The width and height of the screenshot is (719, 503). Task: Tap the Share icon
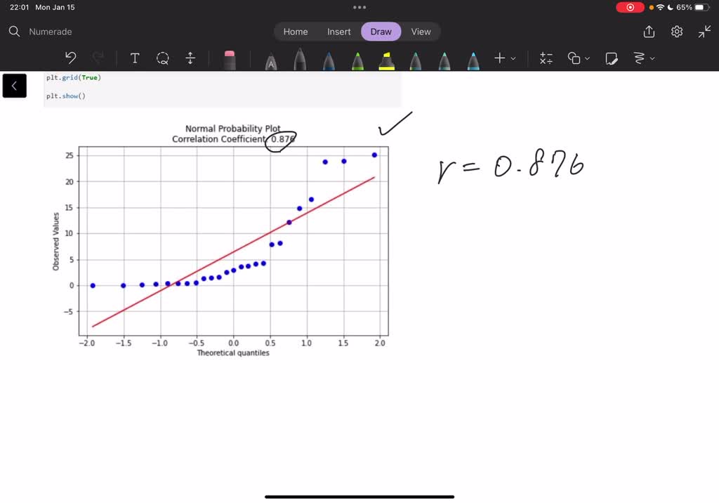tap(647, 32)
